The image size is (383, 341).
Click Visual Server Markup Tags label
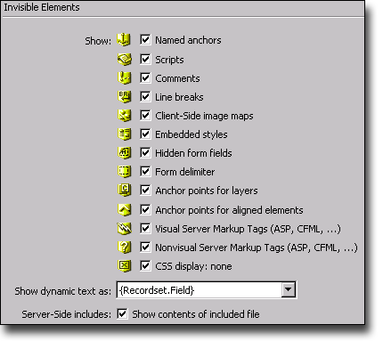248,229
